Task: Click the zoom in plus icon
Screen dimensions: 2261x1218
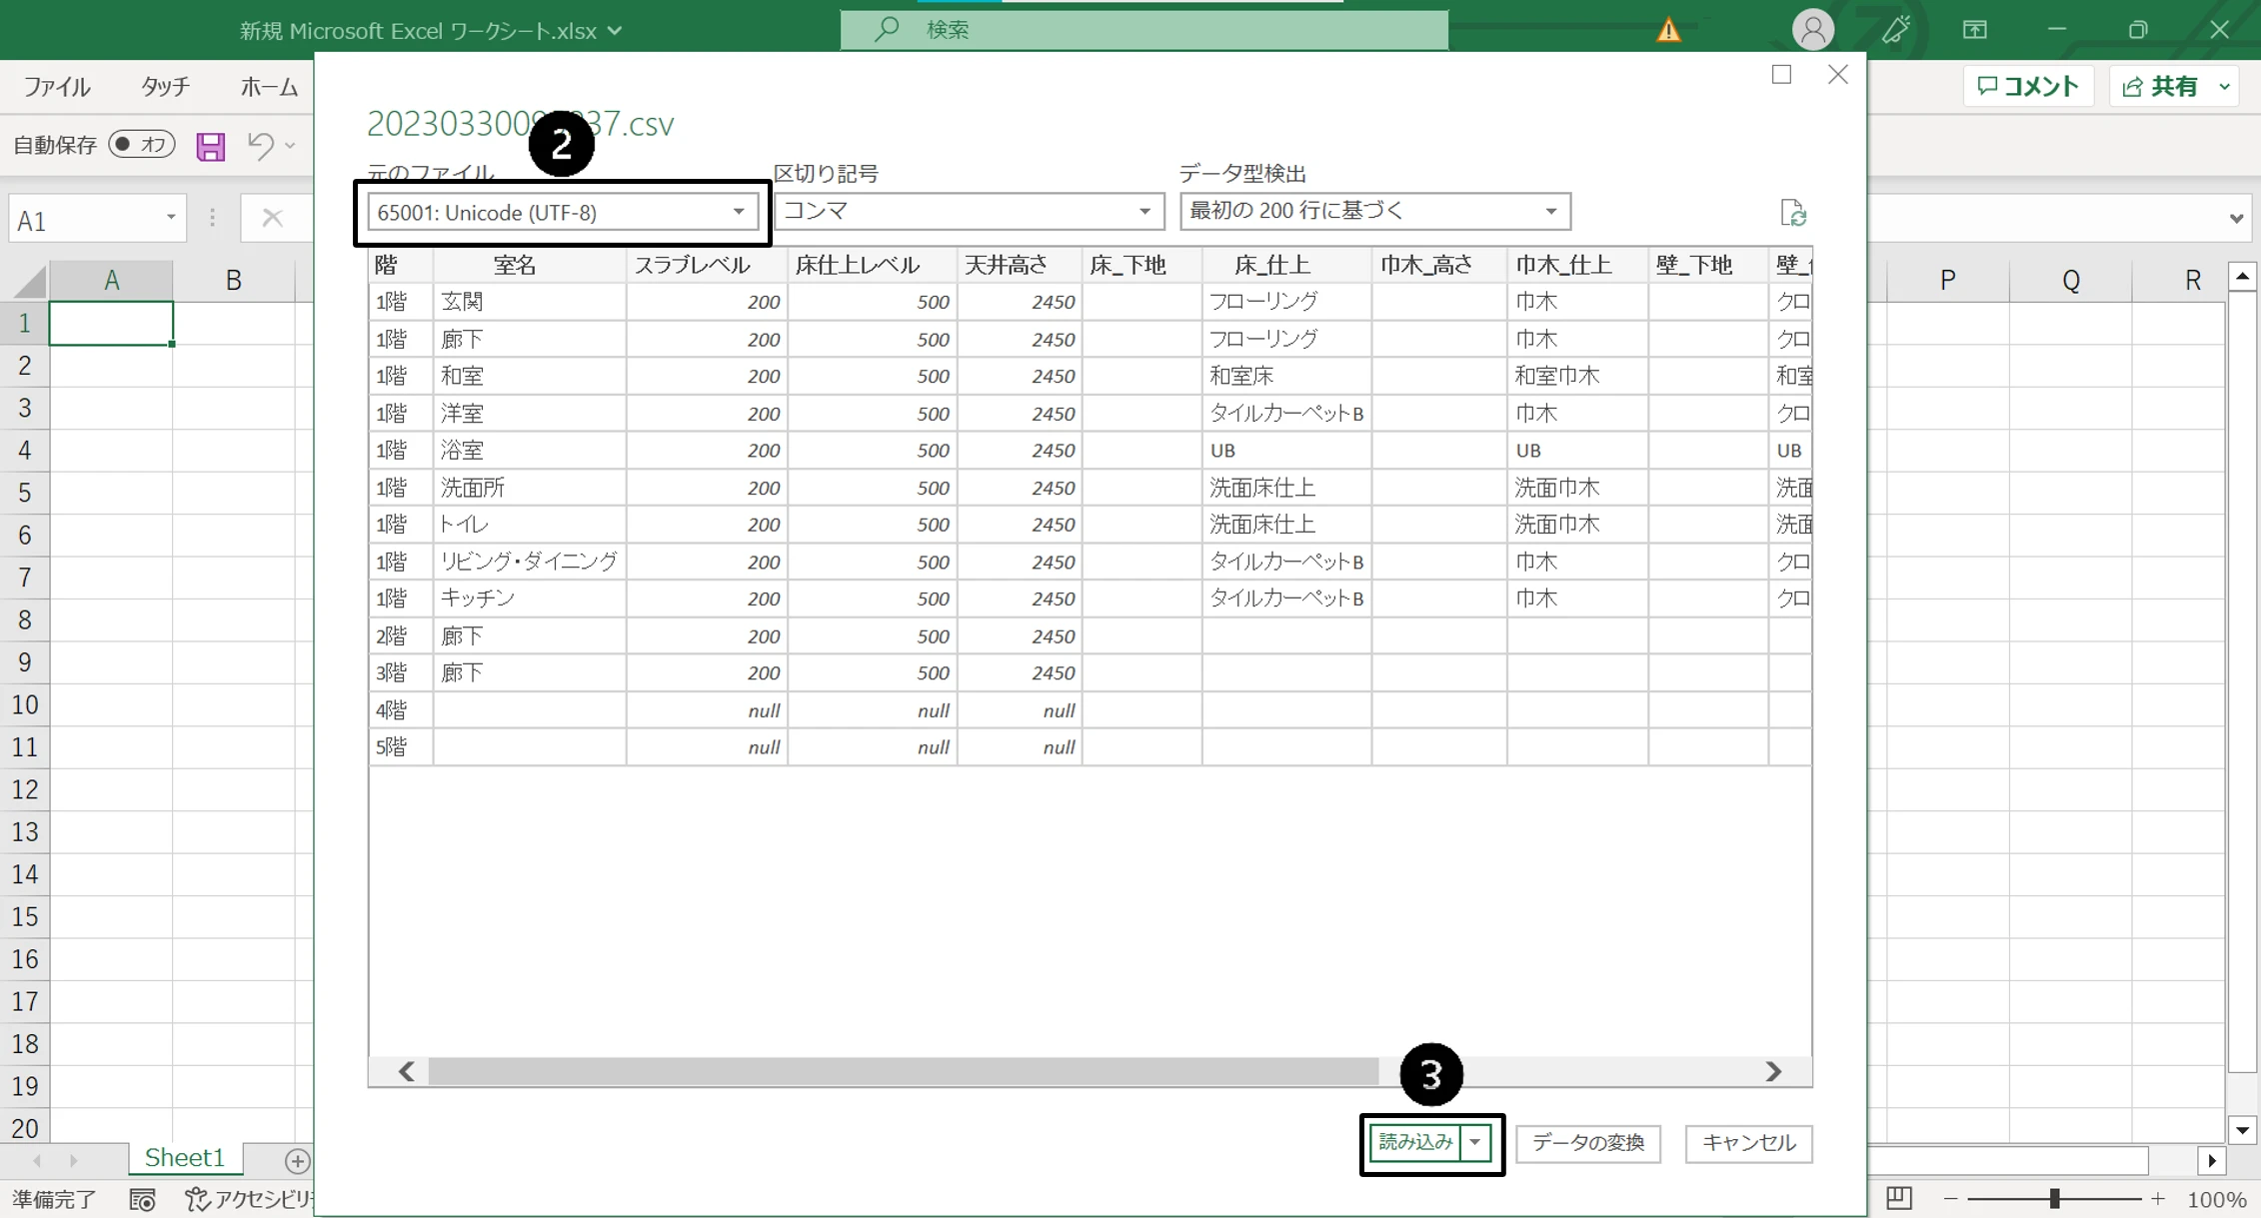Action: pyautogui.click(x=2158, y=1199)
